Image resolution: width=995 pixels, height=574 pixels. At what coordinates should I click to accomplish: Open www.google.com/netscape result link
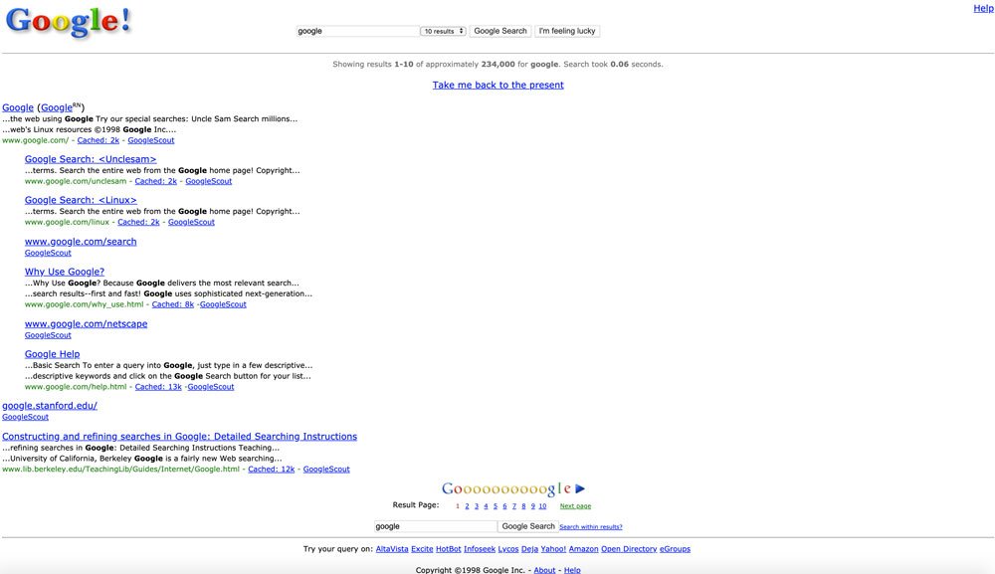[x=87, y=324]
